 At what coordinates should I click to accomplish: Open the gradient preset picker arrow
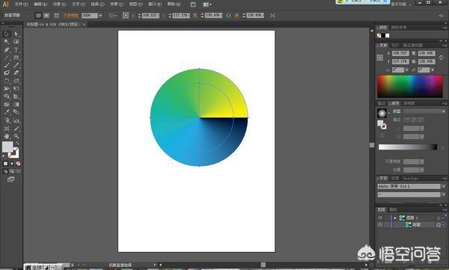click(389, 113)
